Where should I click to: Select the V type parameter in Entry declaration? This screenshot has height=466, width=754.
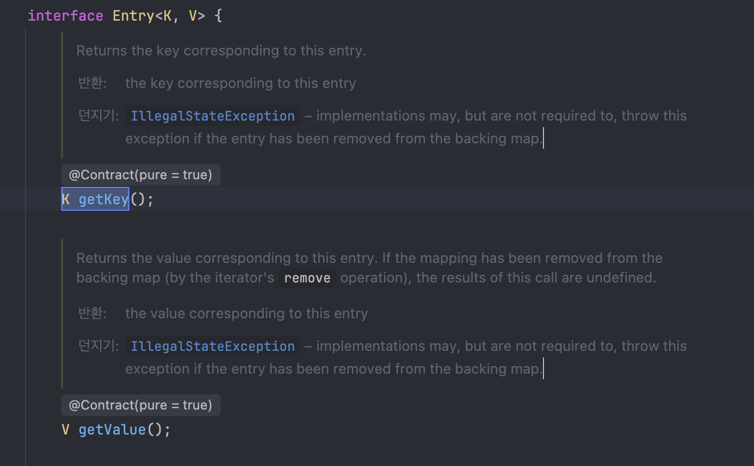pyautogui.click(x=193, y=16)
